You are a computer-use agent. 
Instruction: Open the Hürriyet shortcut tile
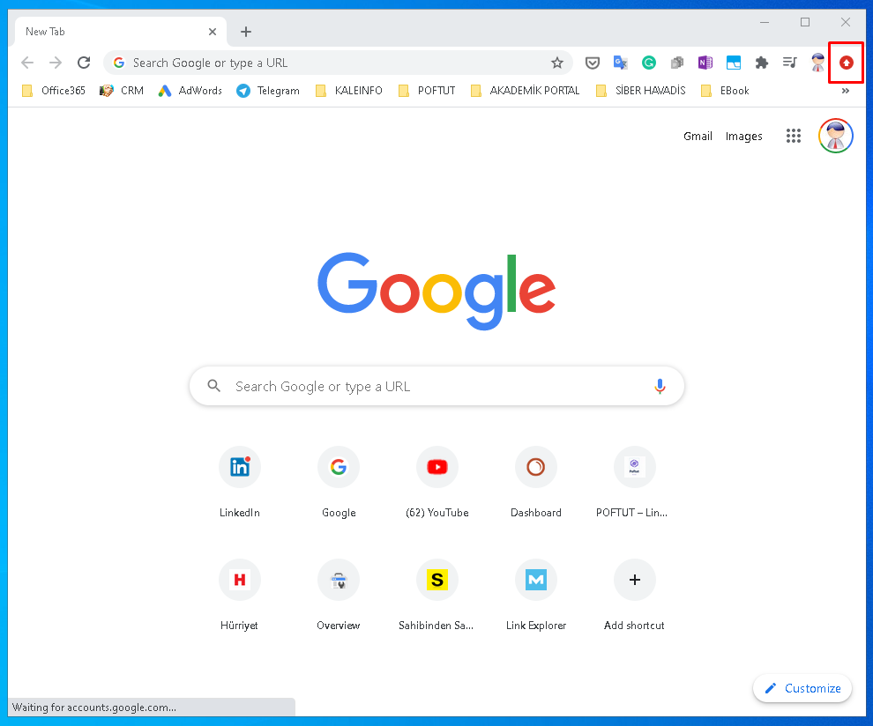(x=239, y=596)
